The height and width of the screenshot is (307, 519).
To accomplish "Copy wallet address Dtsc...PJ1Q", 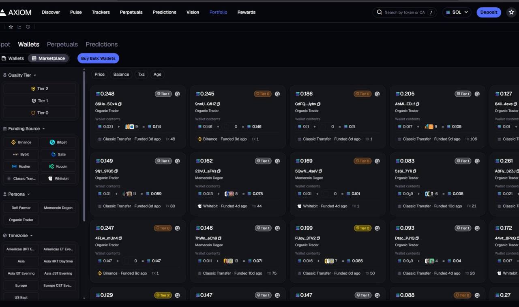I will [417, 238].
